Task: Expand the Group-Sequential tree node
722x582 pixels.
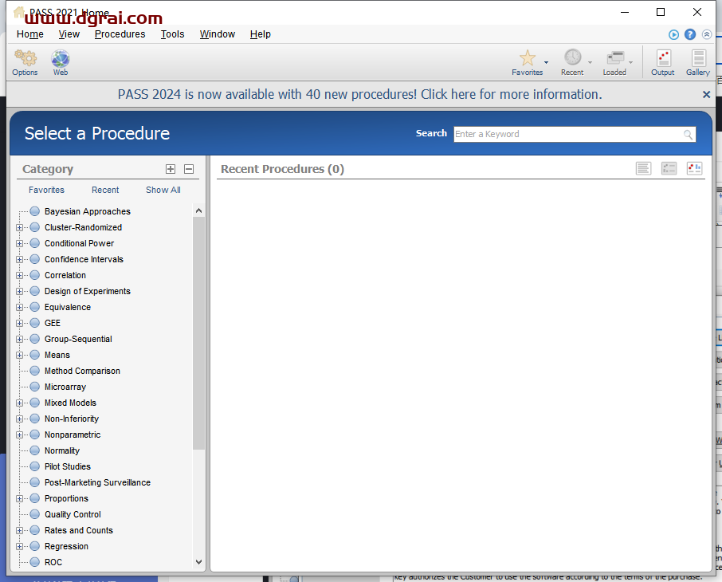Action: (19, 339)
